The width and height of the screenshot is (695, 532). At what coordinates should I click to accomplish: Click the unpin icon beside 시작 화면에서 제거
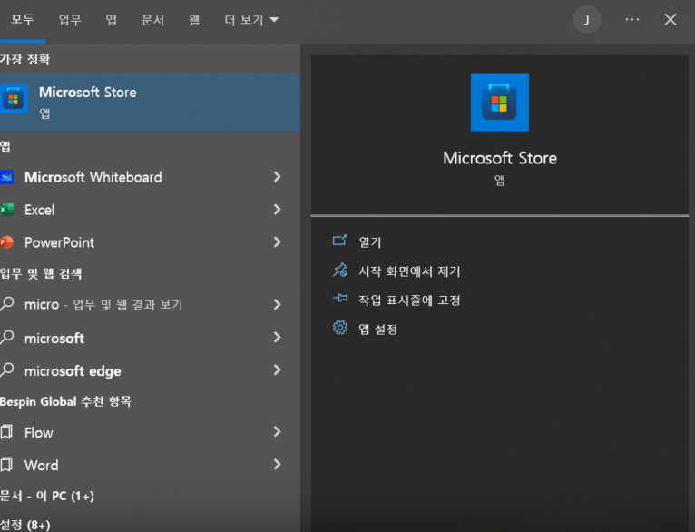[x=340, y=270]
